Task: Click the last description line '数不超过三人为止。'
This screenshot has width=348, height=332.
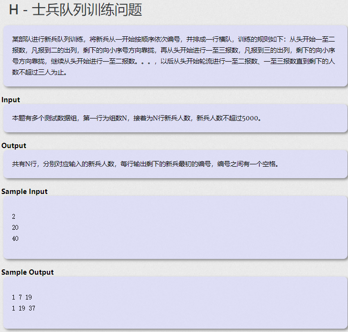Action: click(40, 72)
